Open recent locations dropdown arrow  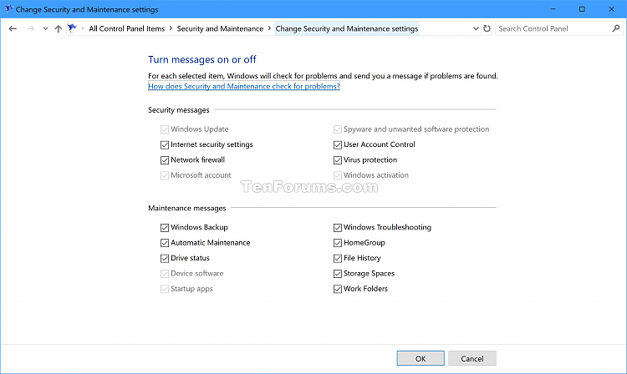click(x=45, y=28)
